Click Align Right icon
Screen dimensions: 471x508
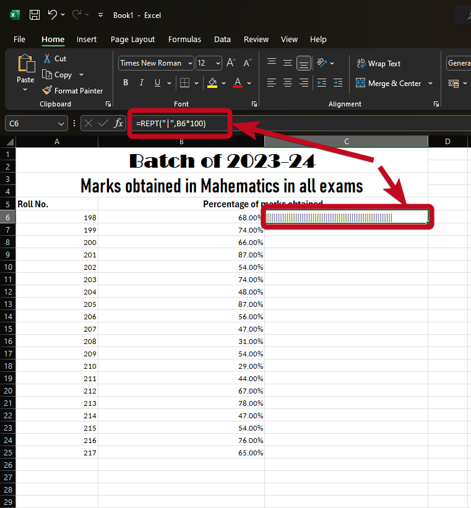pyautogui.click(x=304, y=83)
